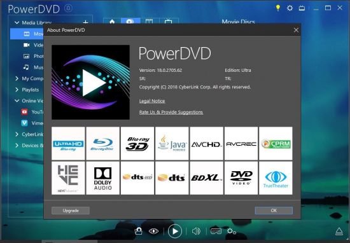Screen dimensions: 350x243
Task: Add media with the plus icon
Action: click(85, 22)
